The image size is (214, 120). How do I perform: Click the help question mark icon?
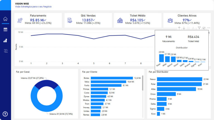coord(5,114)
